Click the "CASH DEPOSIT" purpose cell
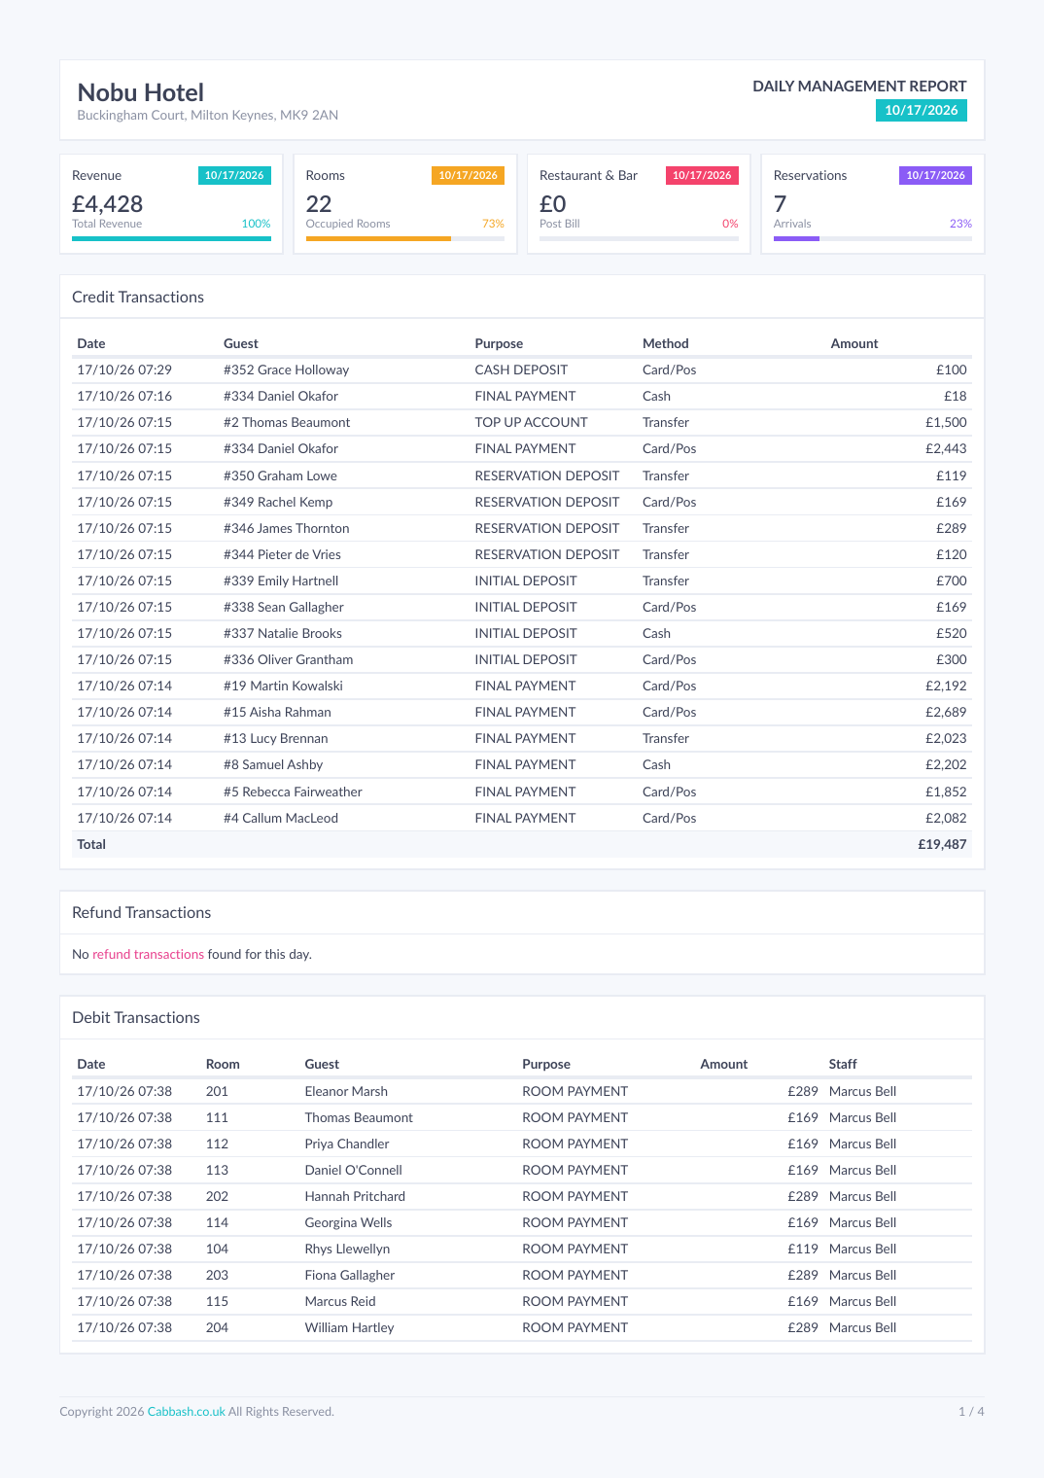Viewport: 1045px width, 1479px height. [x=521, y=370]
